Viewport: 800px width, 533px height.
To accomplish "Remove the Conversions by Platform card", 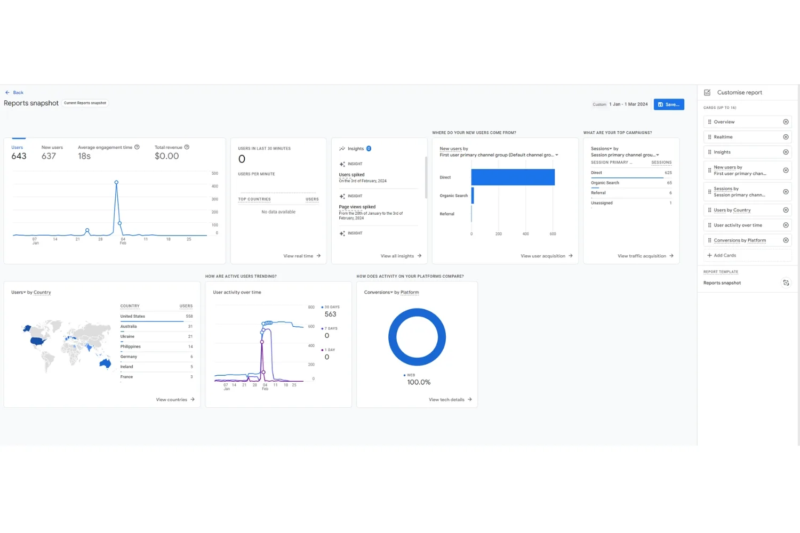I will (786, 240).
